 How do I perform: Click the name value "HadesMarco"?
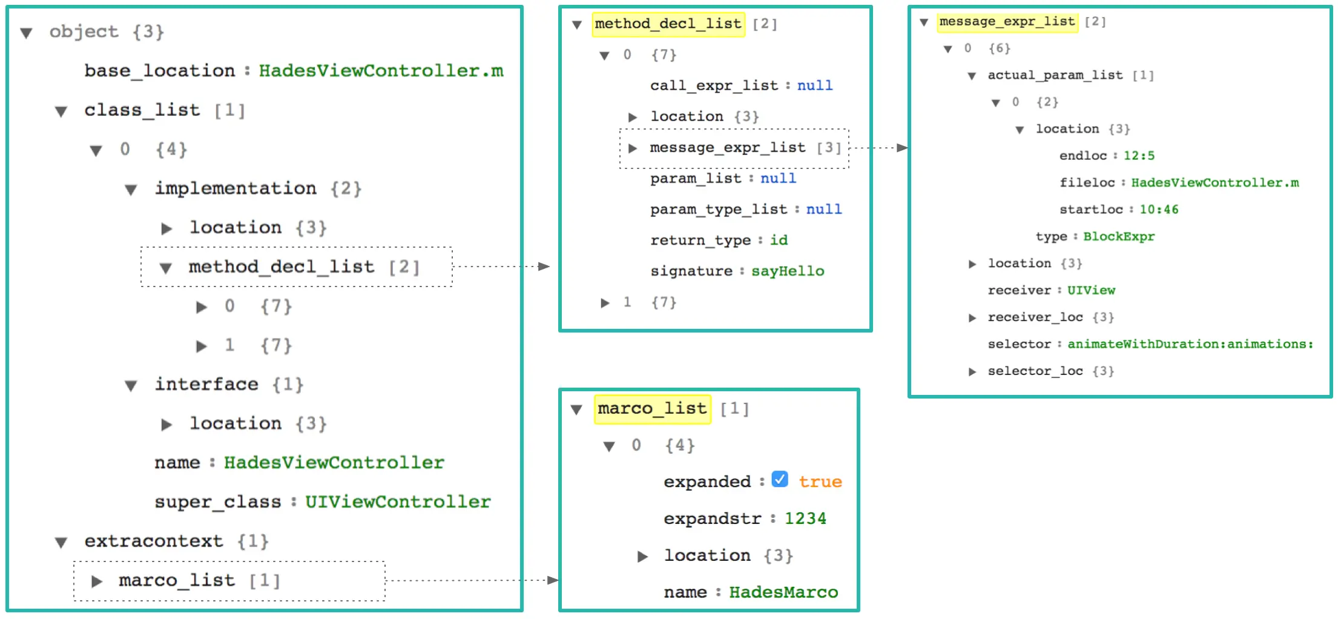(x=783, y=592)
